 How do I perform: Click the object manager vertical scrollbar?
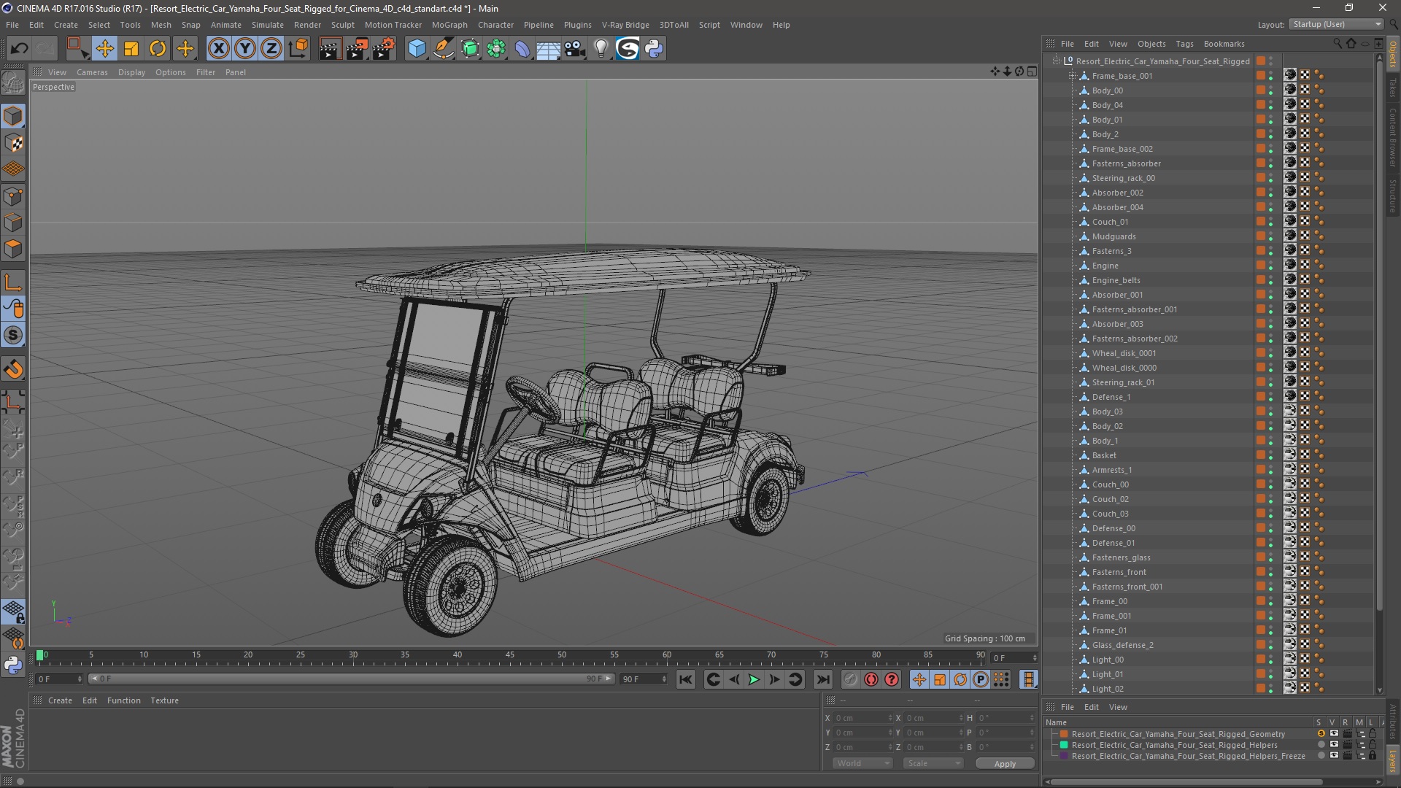(1379, 336)
